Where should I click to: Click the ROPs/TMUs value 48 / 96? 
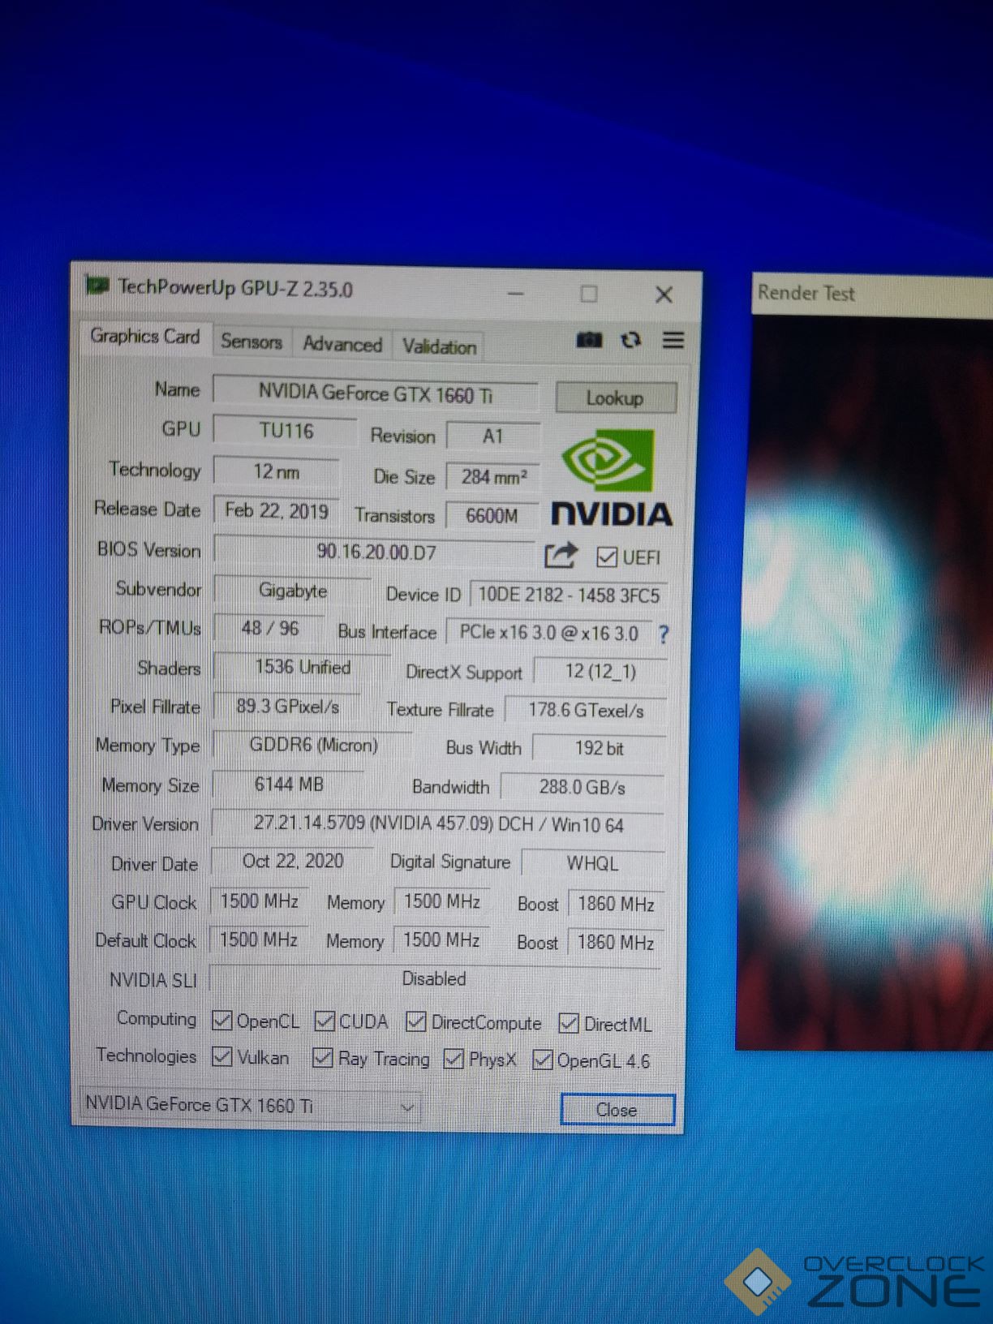[270, 628]
